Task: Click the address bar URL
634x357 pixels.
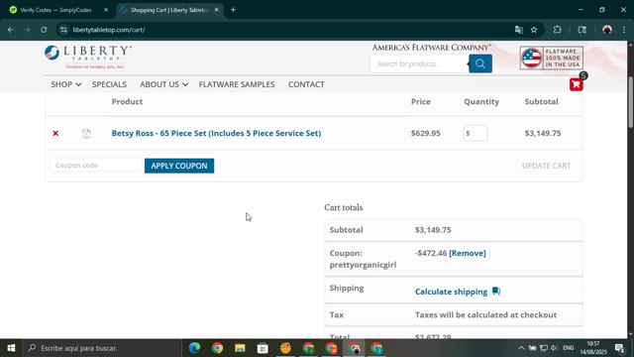Action: (x=109, y=30)
